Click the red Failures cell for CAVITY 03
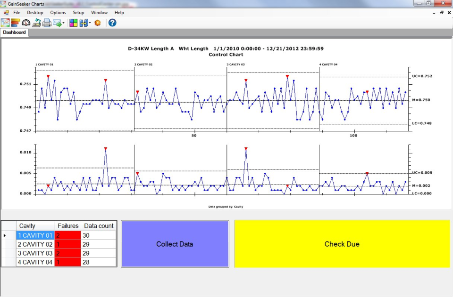Screen dimensions: 453x297 (x=67, y=253)
